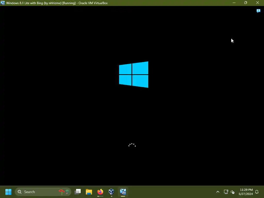Switch to Firefox on the taskbar

[100, 192]
